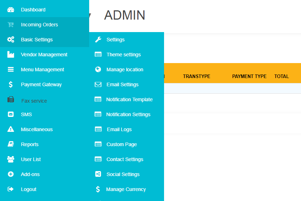This screenshot has height=201, width=301.
Task: Log out using the Logout link
Action: (x=29, y=189)
